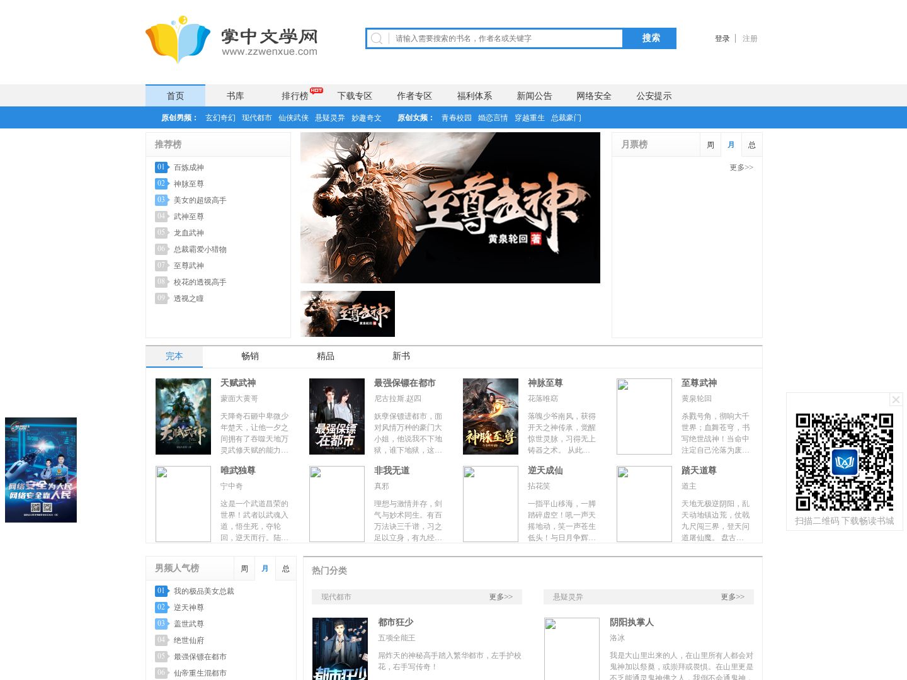Click the QR code image for 书城 download
907x680 pixels.
(x=844, y=462)
